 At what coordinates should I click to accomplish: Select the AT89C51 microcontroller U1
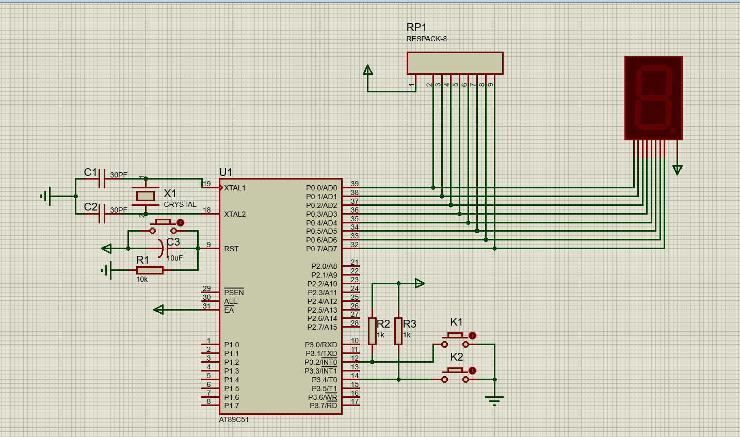click(x=281, y=297)
